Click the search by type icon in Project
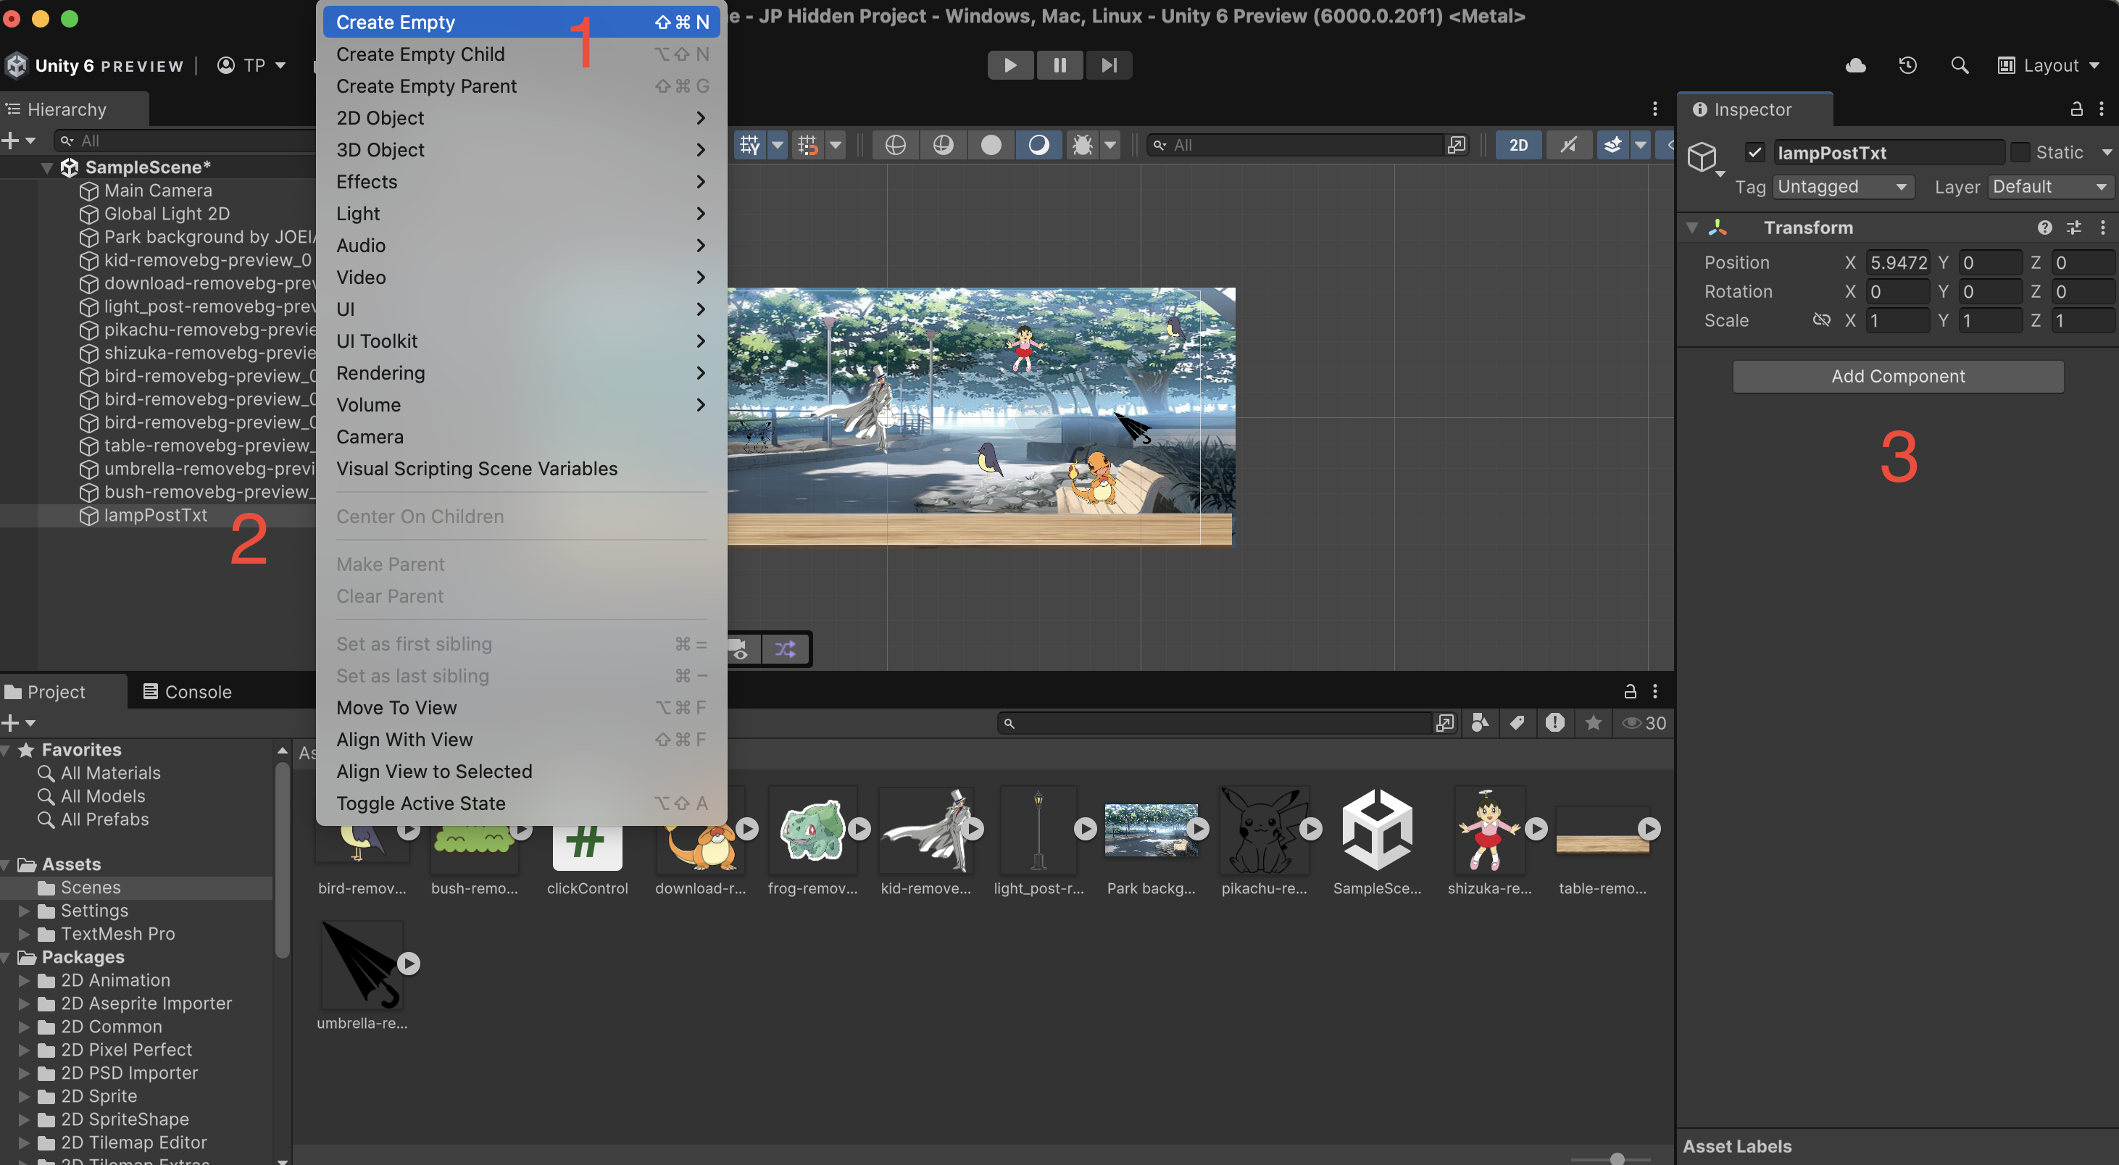This screenshot has height=1165, width=2119. [x=1480, y=722]
